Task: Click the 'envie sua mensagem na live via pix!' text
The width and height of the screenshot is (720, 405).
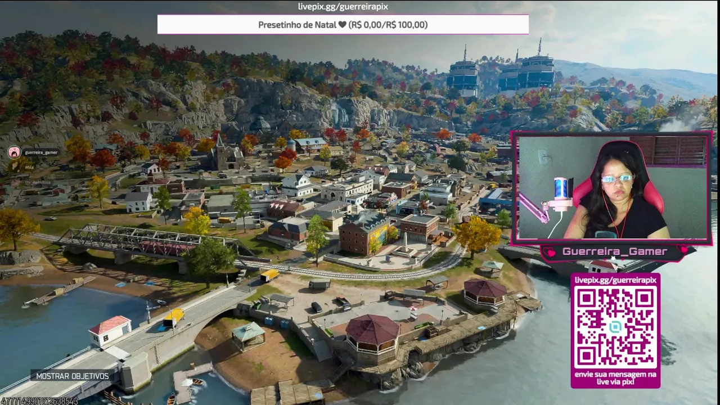Action: coord(615,377)
